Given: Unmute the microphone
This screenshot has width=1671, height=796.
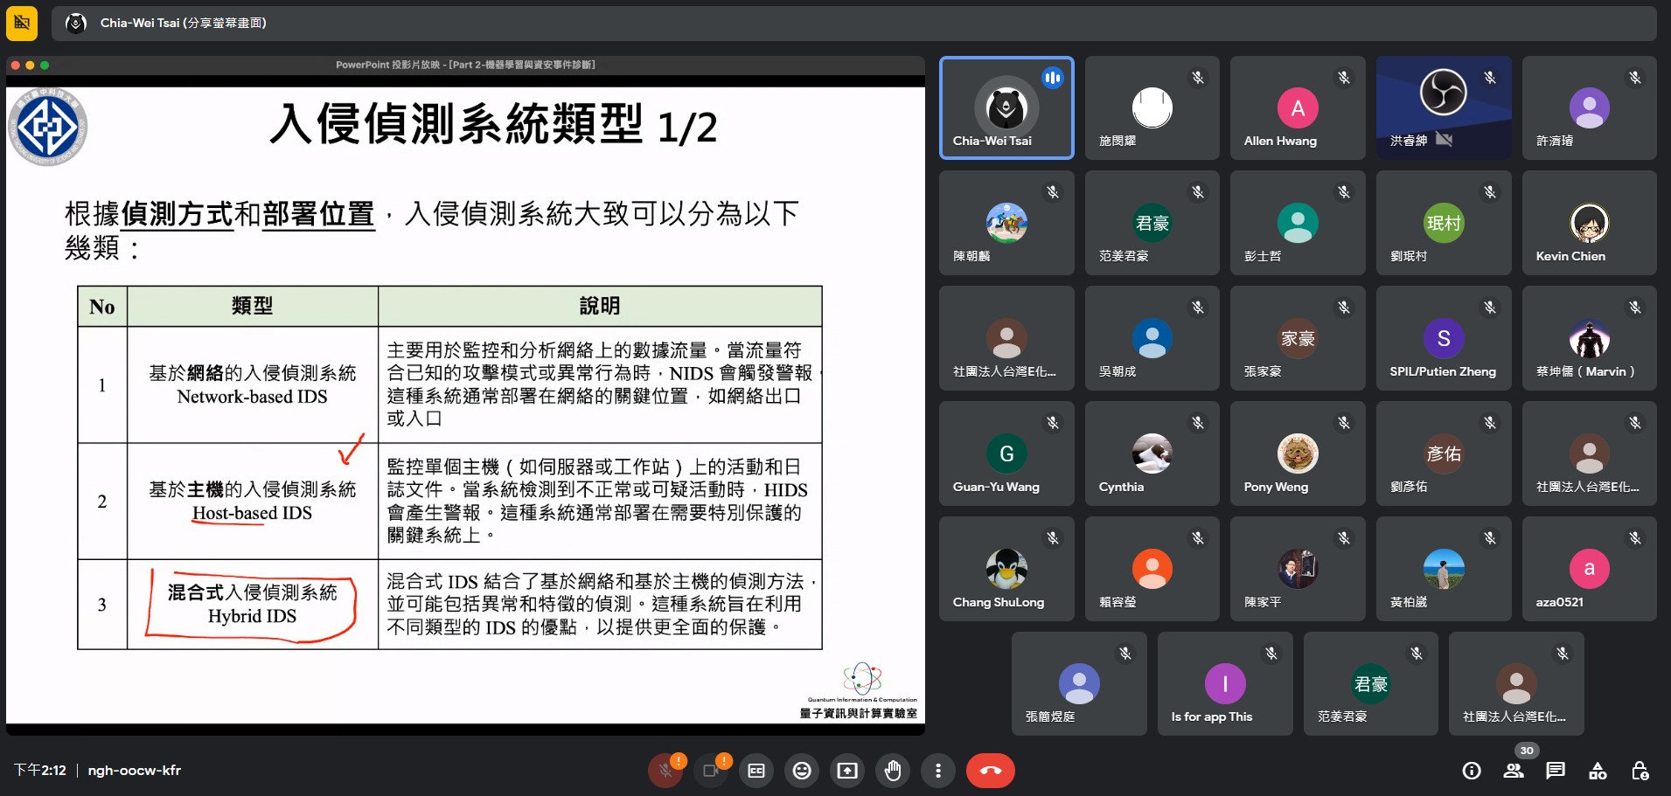Looking at the screenshot, I should [x=665, y=771].
